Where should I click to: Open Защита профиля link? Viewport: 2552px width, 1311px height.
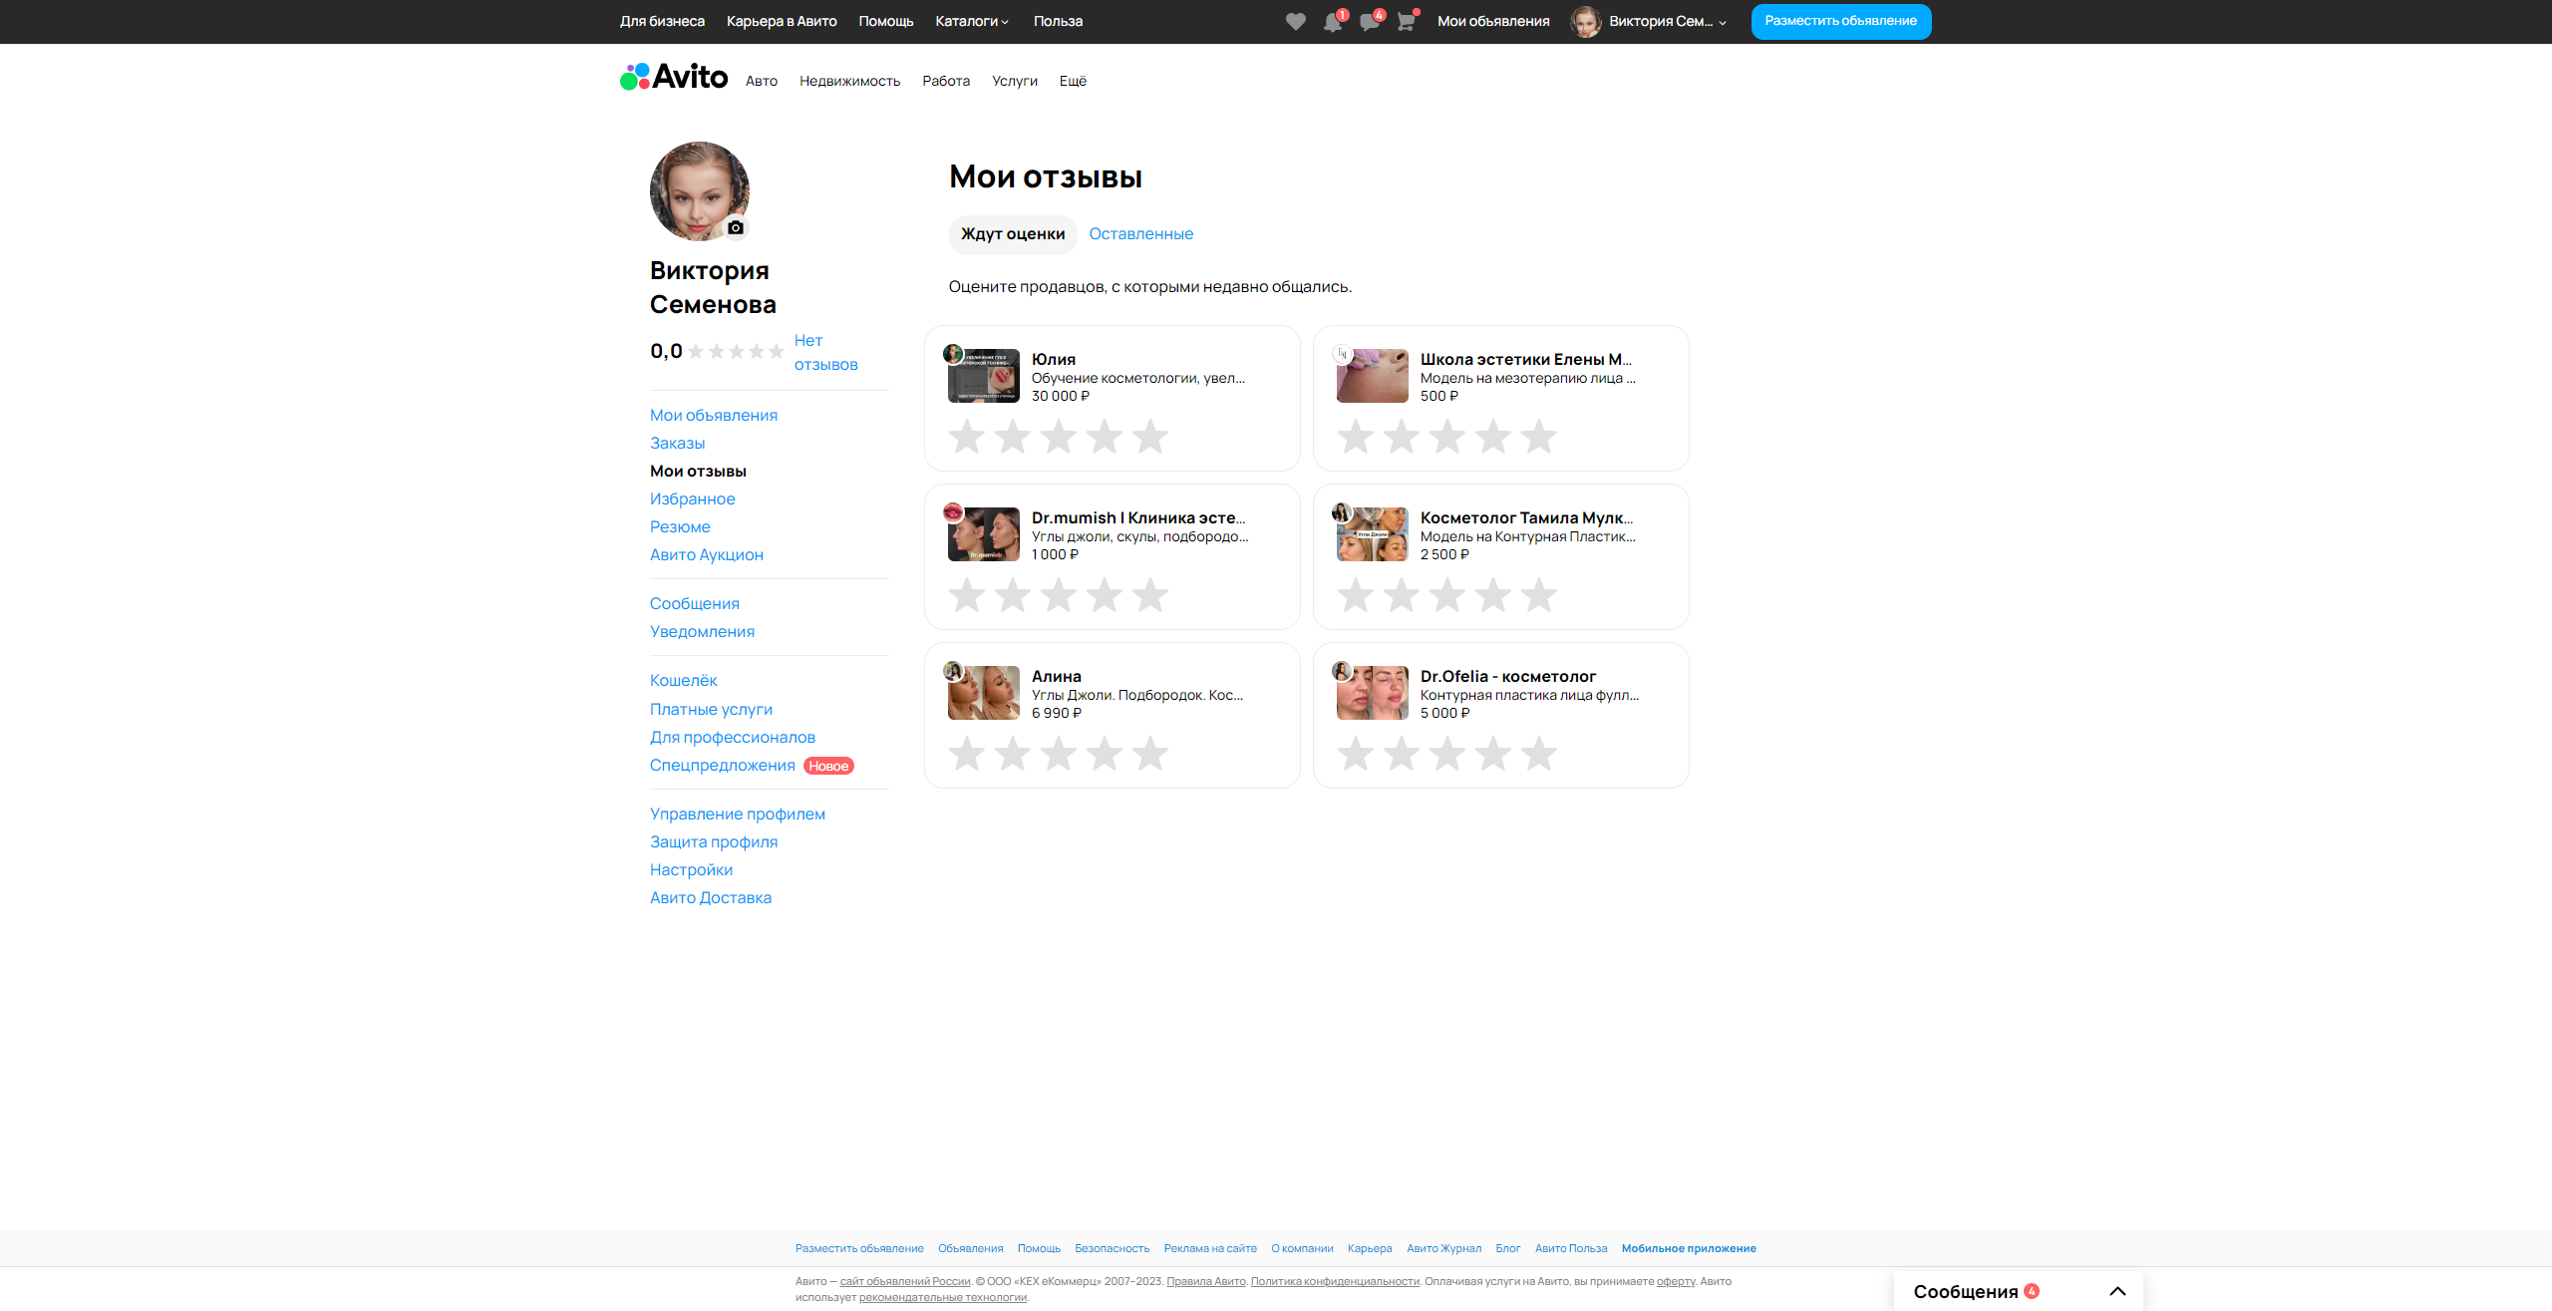coord(714,841)
